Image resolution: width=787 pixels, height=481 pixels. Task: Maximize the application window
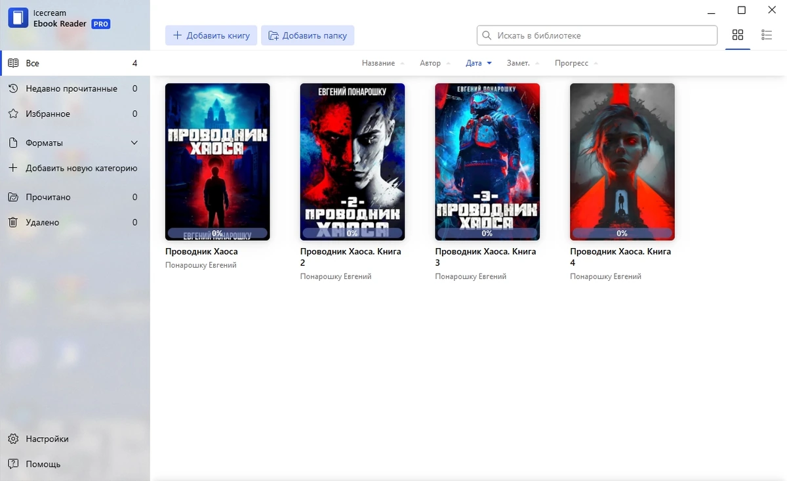pos(741,10)
